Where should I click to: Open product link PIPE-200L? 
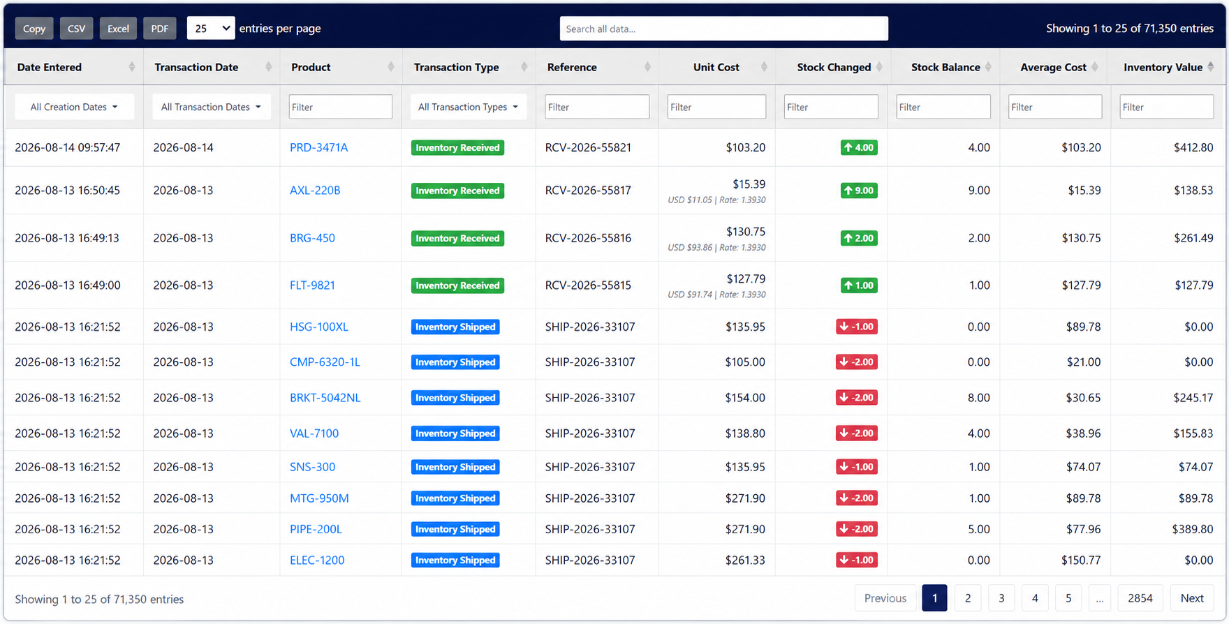pos(316,529)
